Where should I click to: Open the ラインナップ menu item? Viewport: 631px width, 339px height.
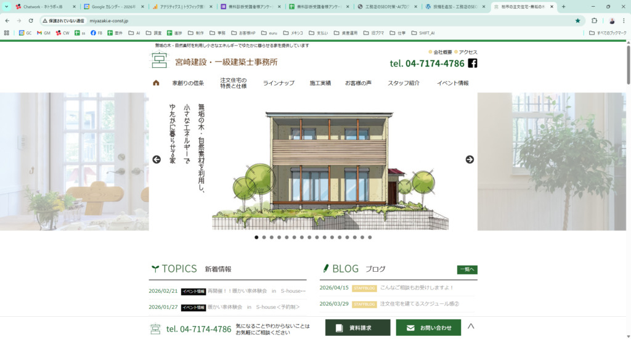tap(279, 83)
